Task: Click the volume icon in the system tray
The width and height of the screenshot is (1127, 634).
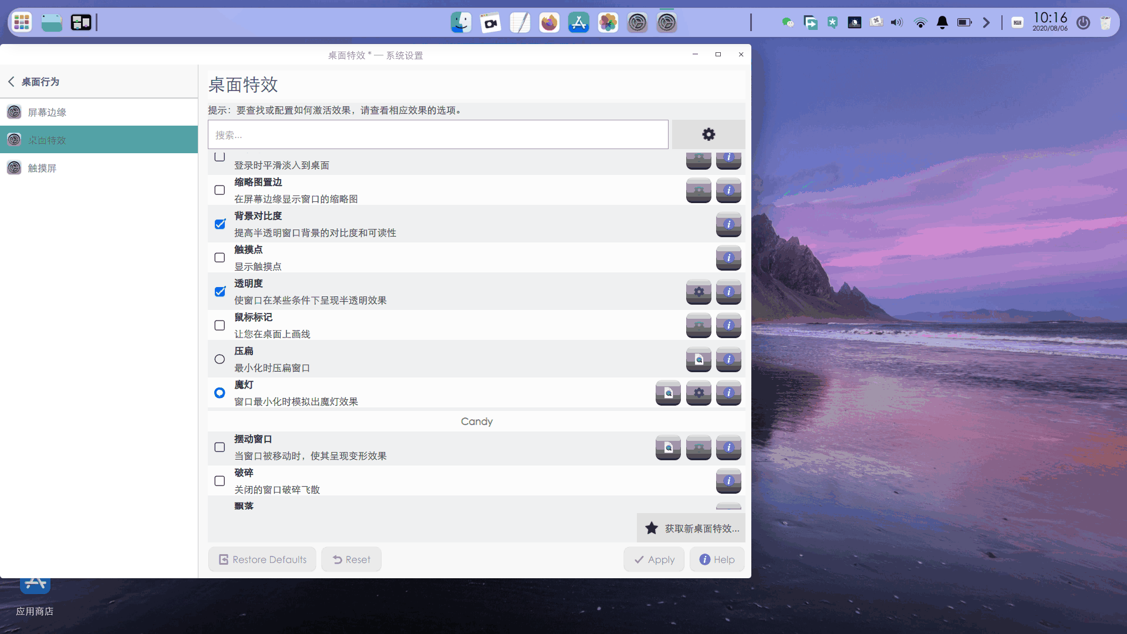Action: click(896, 23)
